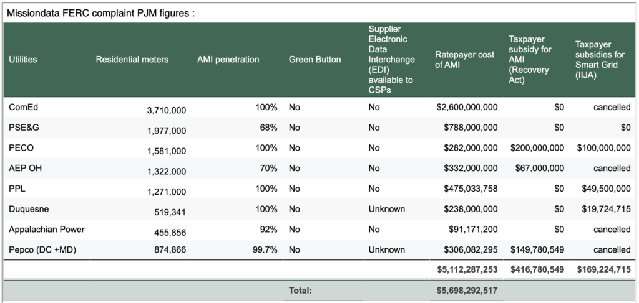Viewport: 639px width, 303px height.
Task: Click the Utilities column header
Action: [x=23, y=60]
